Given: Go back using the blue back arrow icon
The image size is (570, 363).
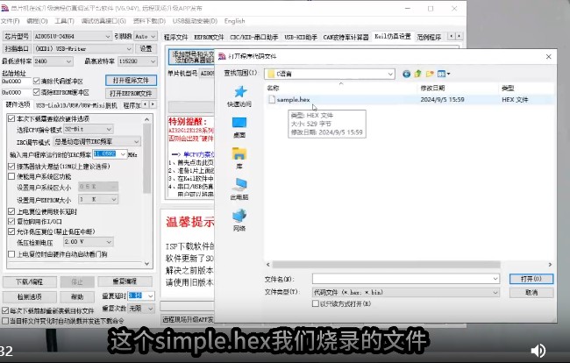Looking at the screenshot, I should coord(406,74).
